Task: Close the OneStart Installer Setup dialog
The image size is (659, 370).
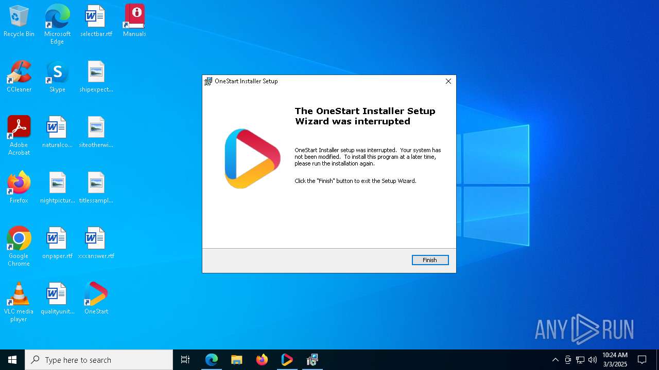Action: click(448, 81)
